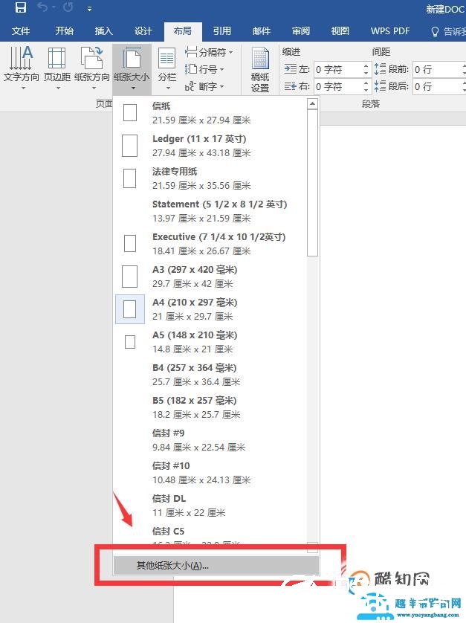This screenshot has height=623, width=466.
Task: Open the 行号 line numbers dropdown
Action: 204,70
